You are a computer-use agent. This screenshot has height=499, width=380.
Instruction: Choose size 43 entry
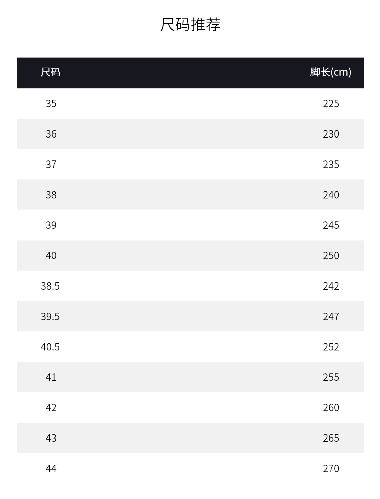(51, 438)
